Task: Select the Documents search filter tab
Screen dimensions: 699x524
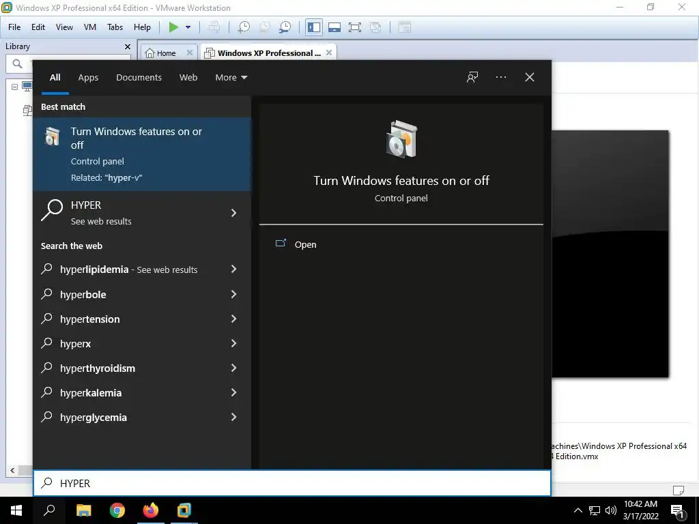Action: pyautogui.click(x=139, y=78)
